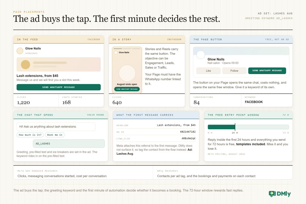The height and width of the screenshot is (204, 306).
Task: Click the AD_LASHES pre-filled message bubble
Action: click(x=69, y=144)
